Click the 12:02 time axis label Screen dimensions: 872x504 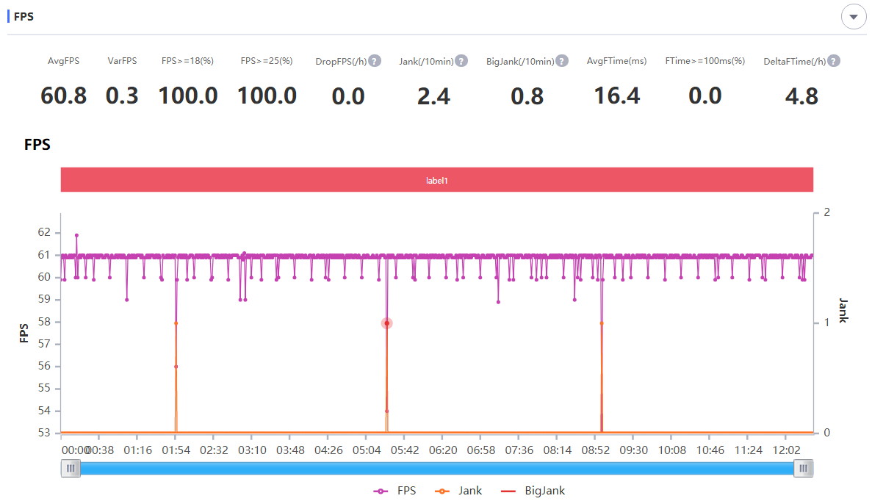[786, 450]
